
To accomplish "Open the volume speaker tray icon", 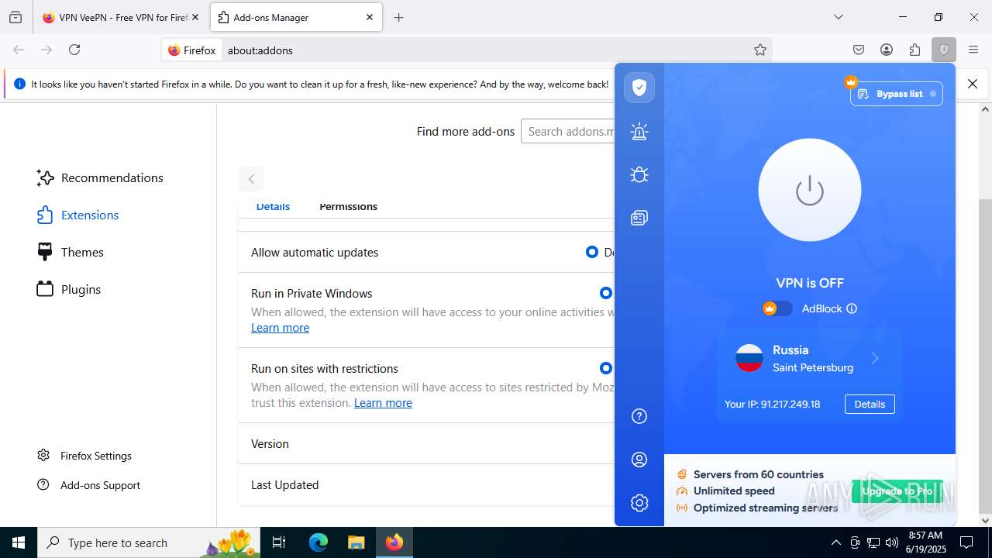I will [892, 542].
